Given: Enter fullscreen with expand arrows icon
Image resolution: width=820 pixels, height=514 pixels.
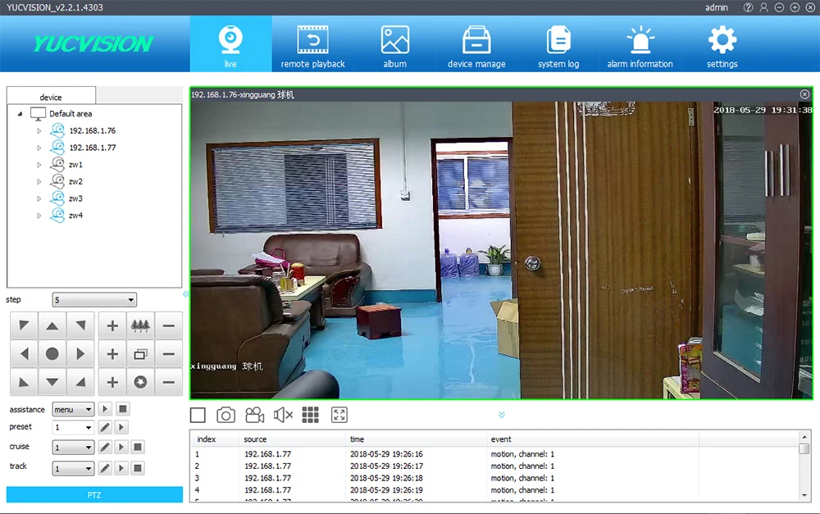Looking at the screenshot, I should point(339,415).
